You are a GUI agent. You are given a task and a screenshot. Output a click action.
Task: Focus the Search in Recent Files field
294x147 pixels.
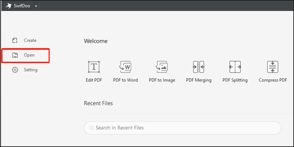coord(183,128)
